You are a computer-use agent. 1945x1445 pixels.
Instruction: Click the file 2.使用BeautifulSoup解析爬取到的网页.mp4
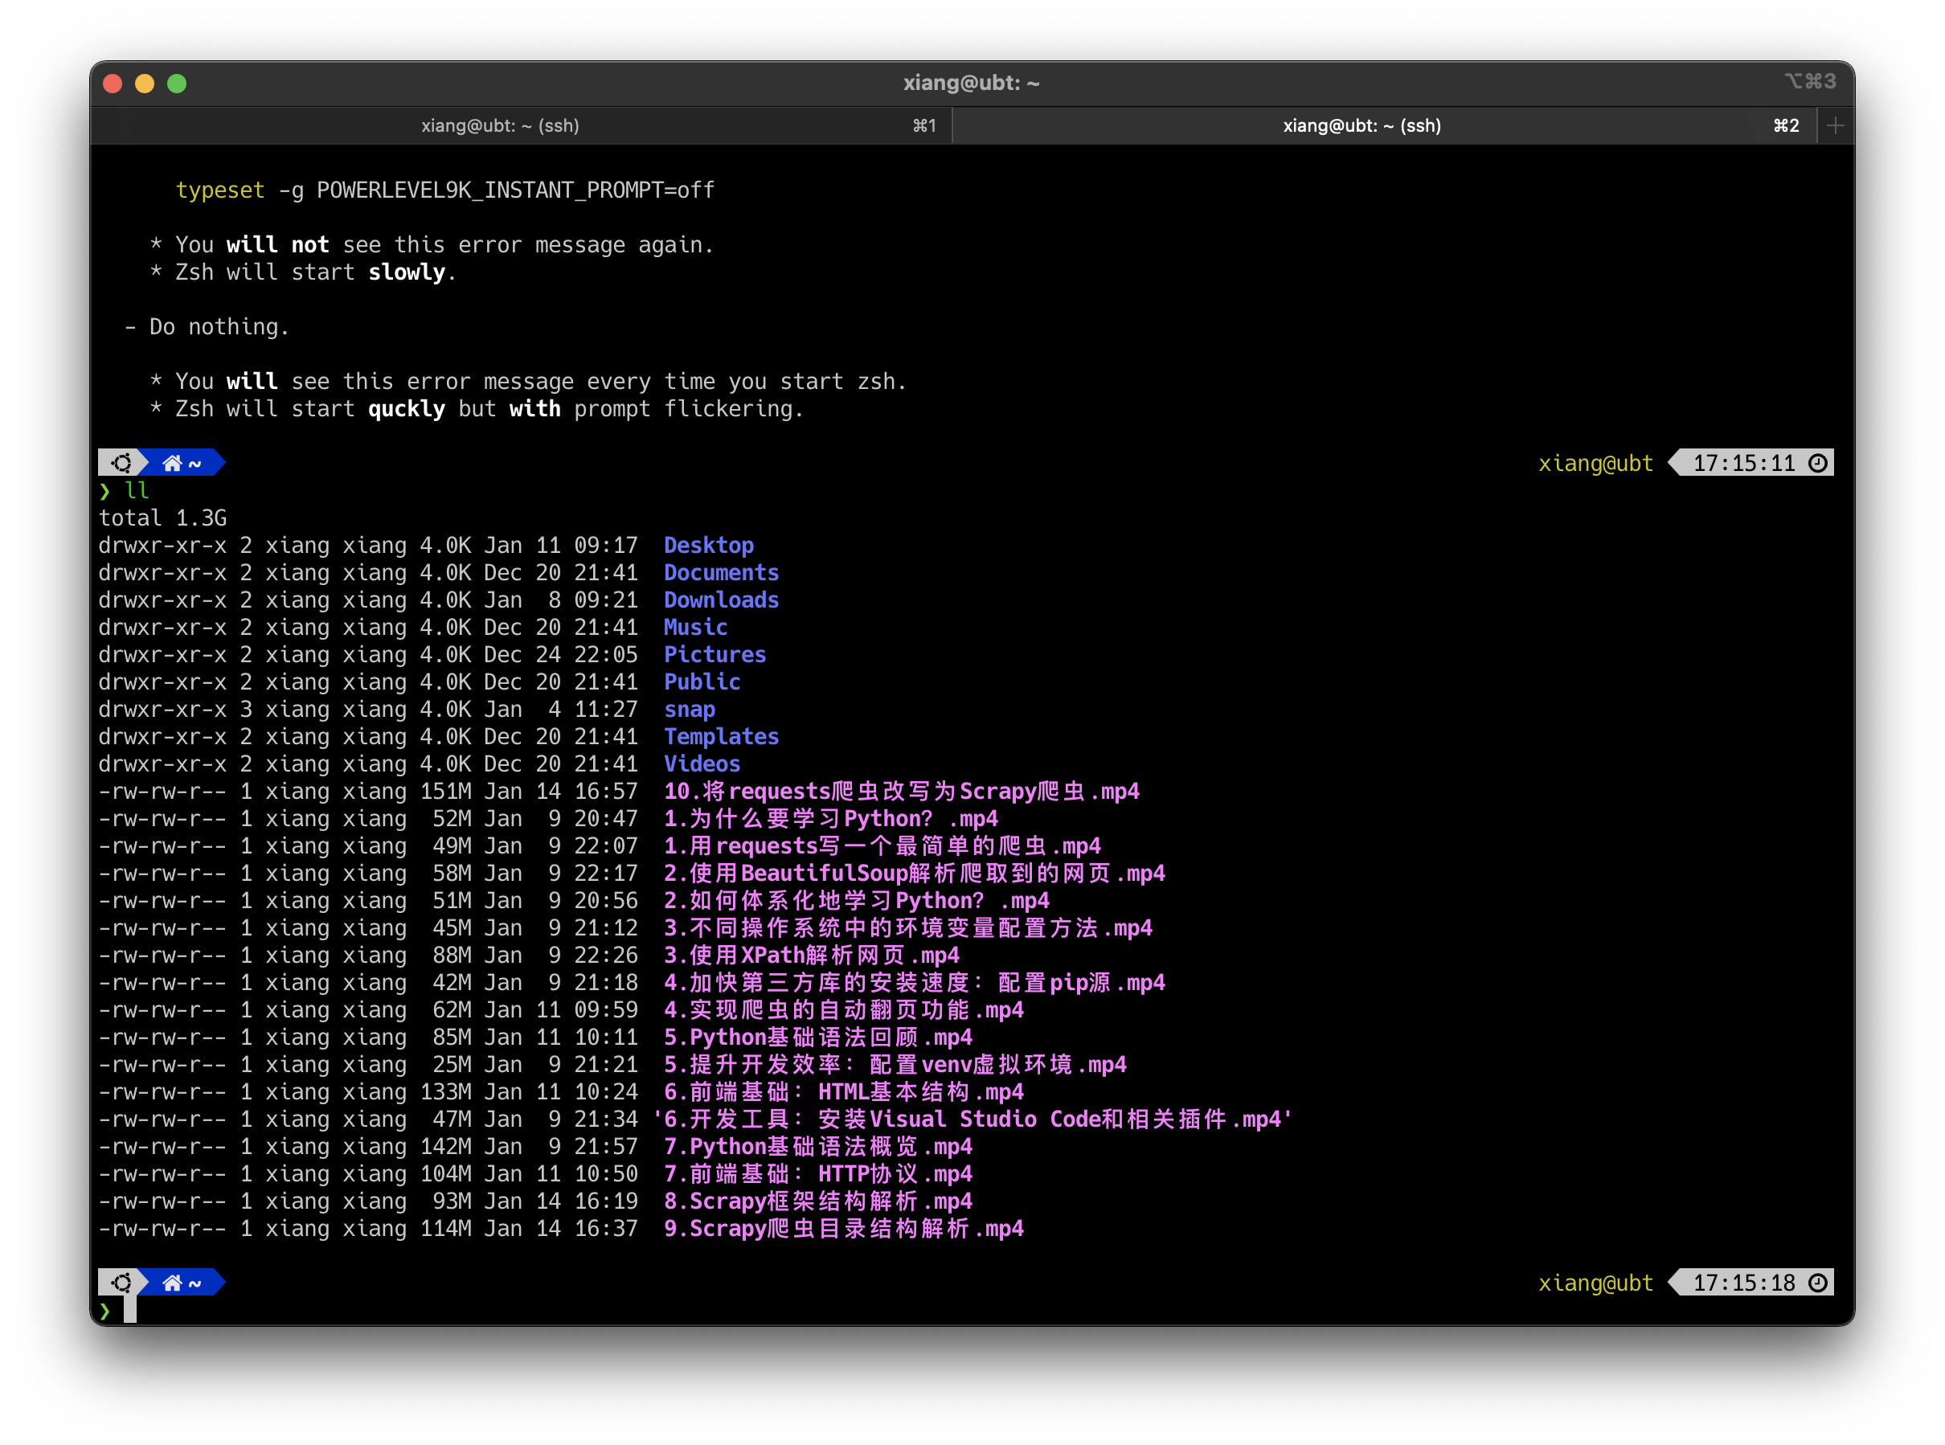[915, 873]
